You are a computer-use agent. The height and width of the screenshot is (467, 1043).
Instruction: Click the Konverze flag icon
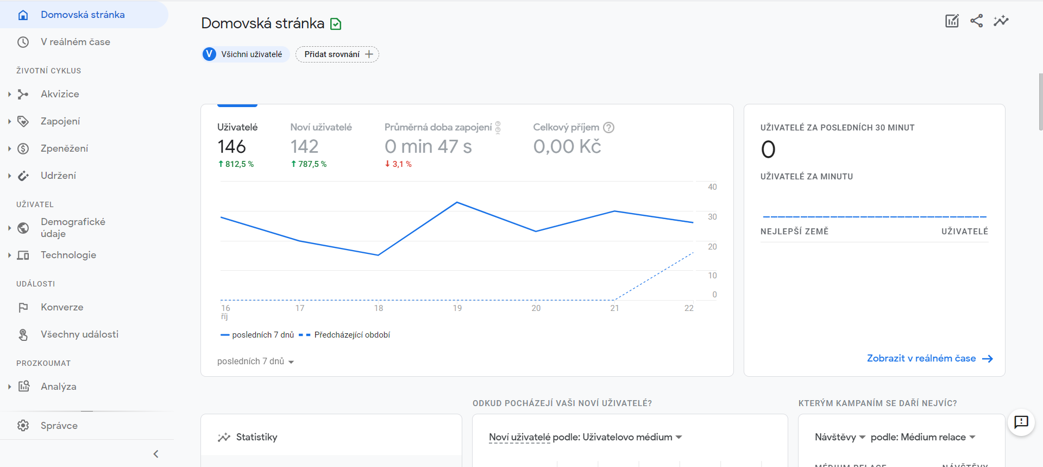click(23, 307)
